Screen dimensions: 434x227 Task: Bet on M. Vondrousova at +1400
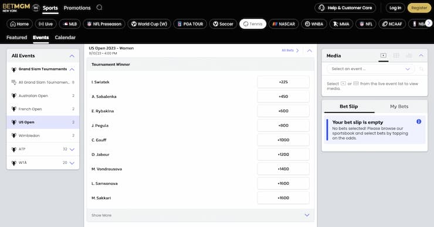283,168
